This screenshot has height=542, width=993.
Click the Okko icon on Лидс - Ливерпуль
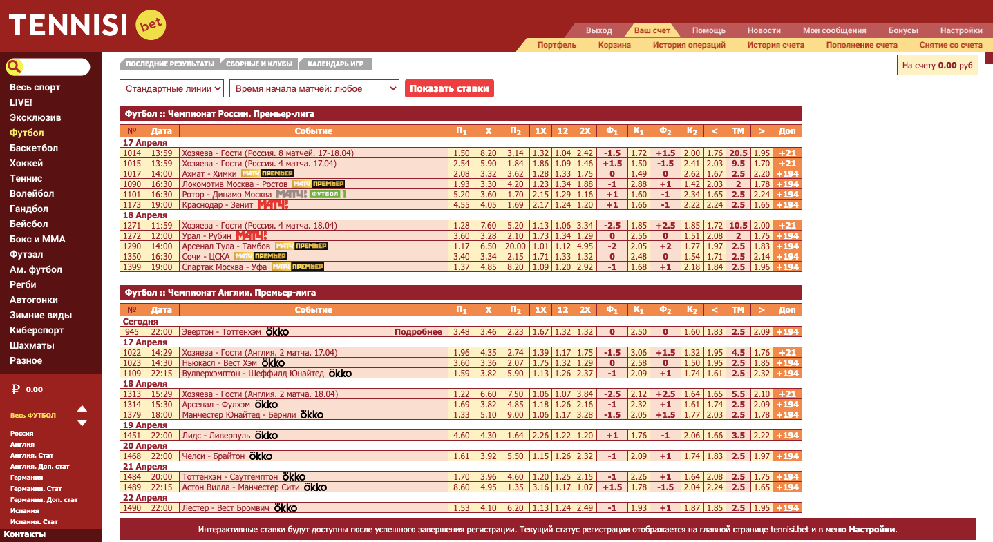266,436
